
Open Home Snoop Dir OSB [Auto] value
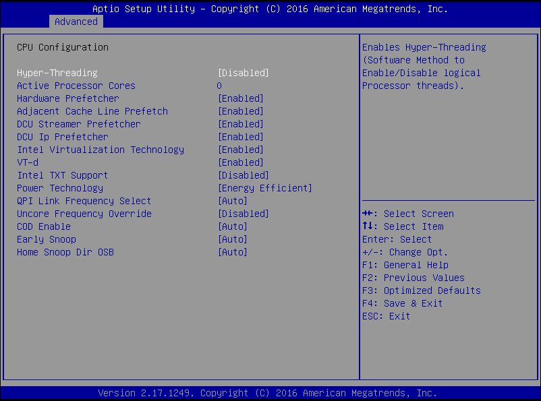pyautogui.click(x=233, y=252)
